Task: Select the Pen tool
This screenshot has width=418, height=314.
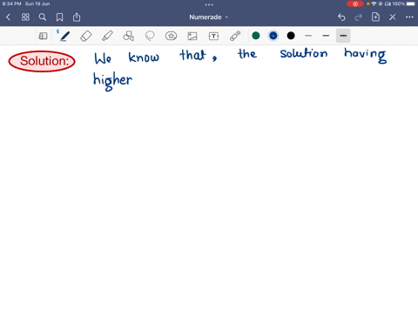Action: pos(64,36)
